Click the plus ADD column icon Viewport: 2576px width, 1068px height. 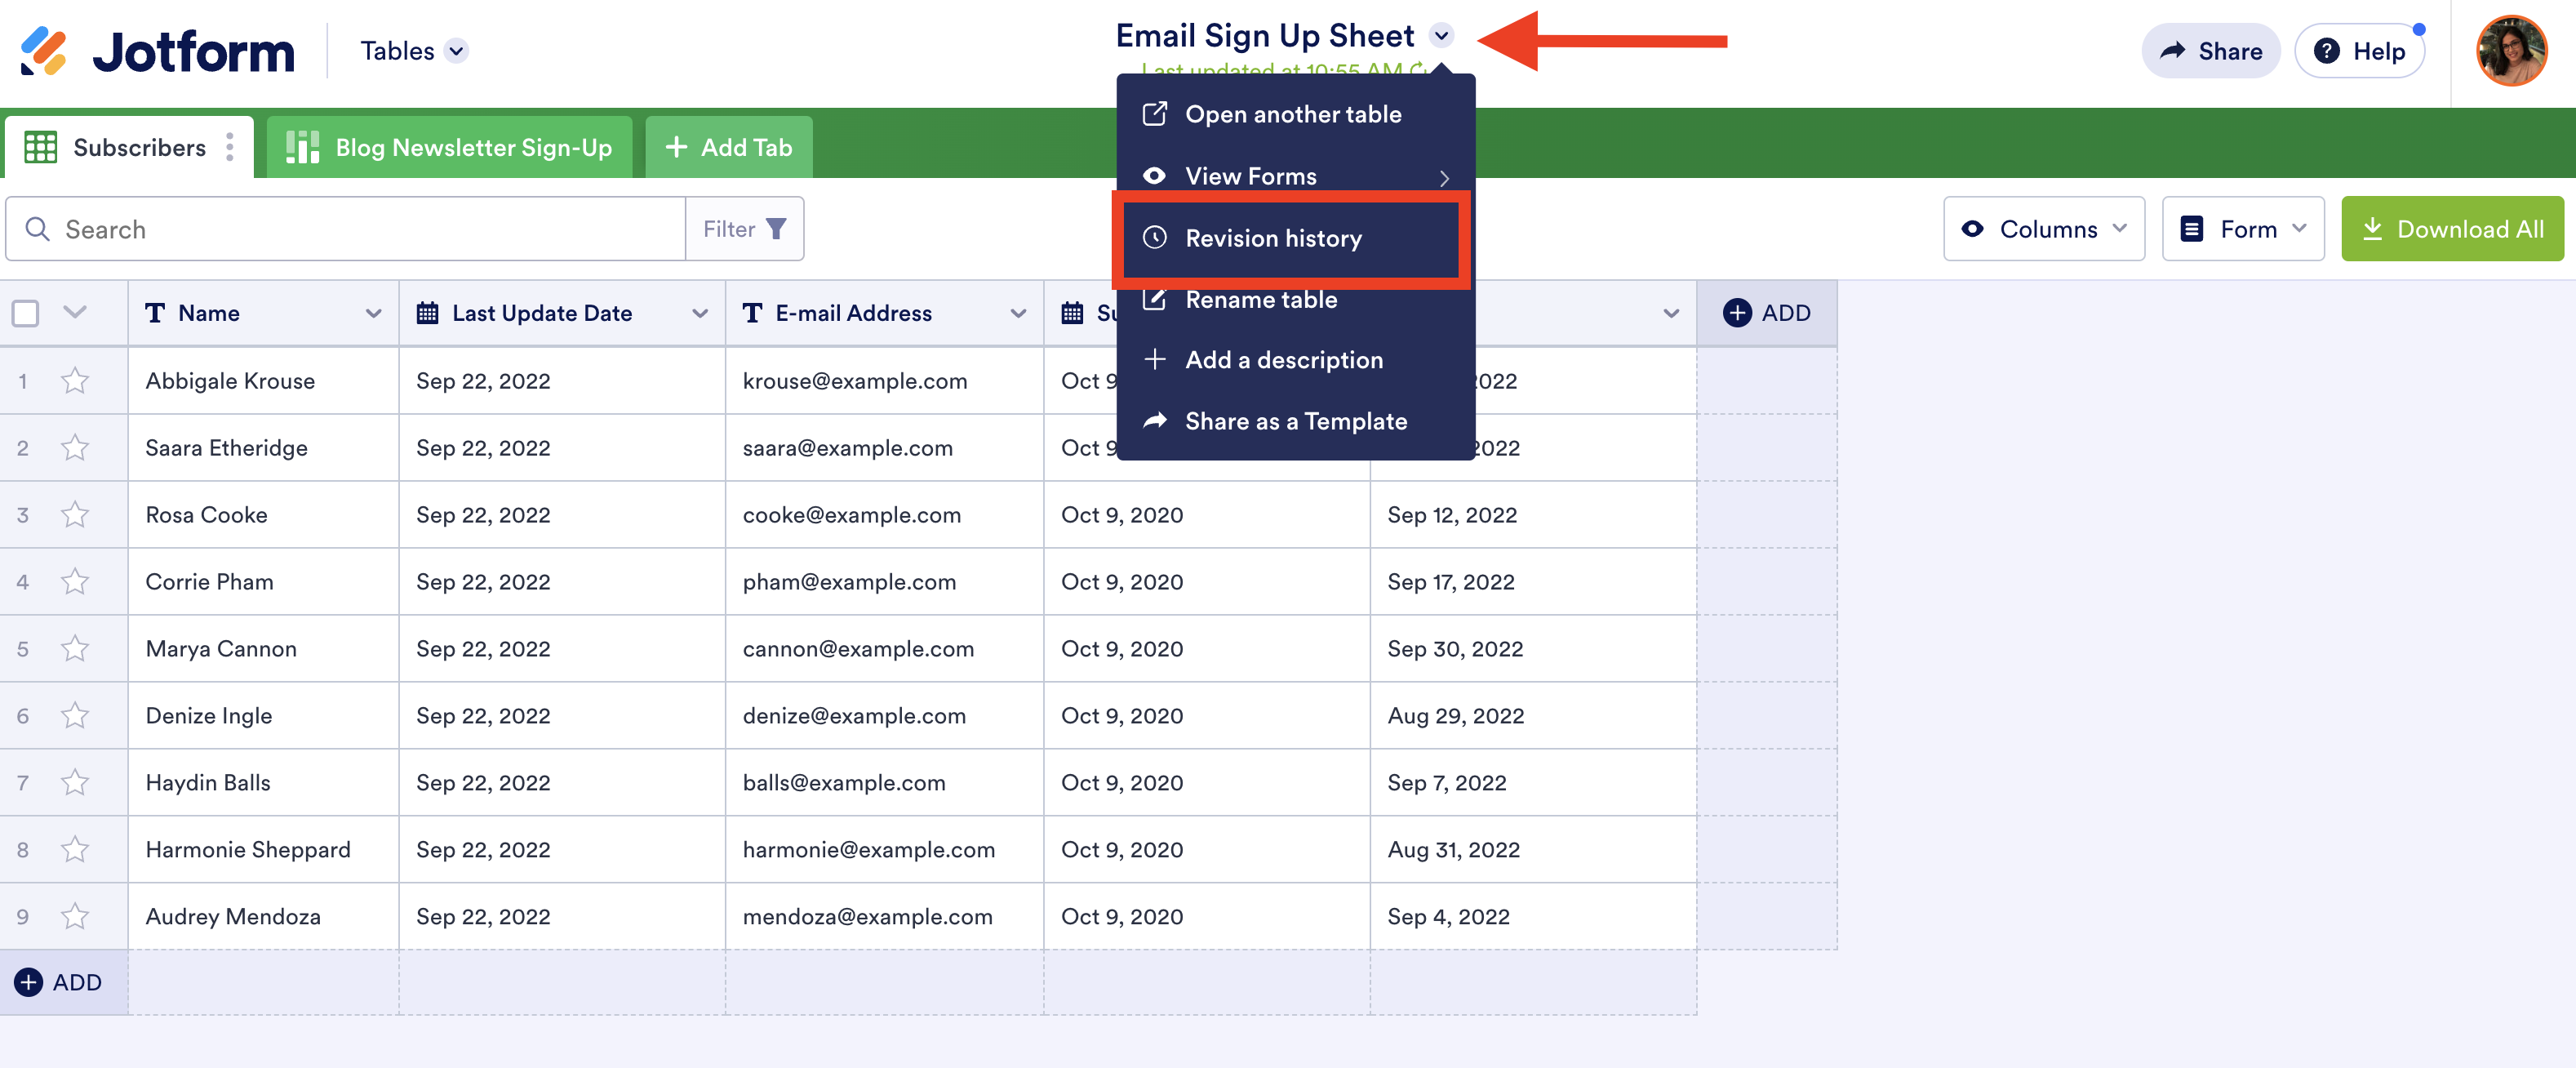point(1738,313)
